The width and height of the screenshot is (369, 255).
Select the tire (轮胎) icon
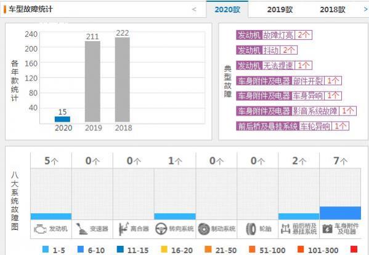(x=251, y=229)
